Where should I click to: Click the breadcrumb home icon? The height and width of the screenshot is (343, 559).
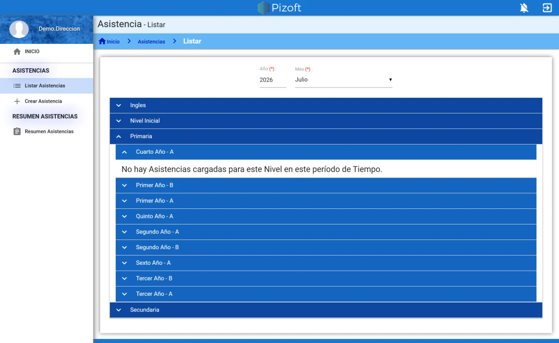(x=102, y=41)
